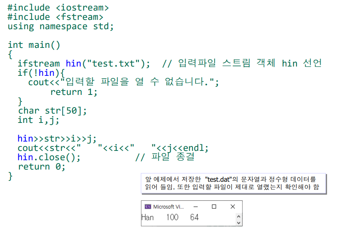
Task: Click the "if(!hin){" line
Action: tap(41, 73)
